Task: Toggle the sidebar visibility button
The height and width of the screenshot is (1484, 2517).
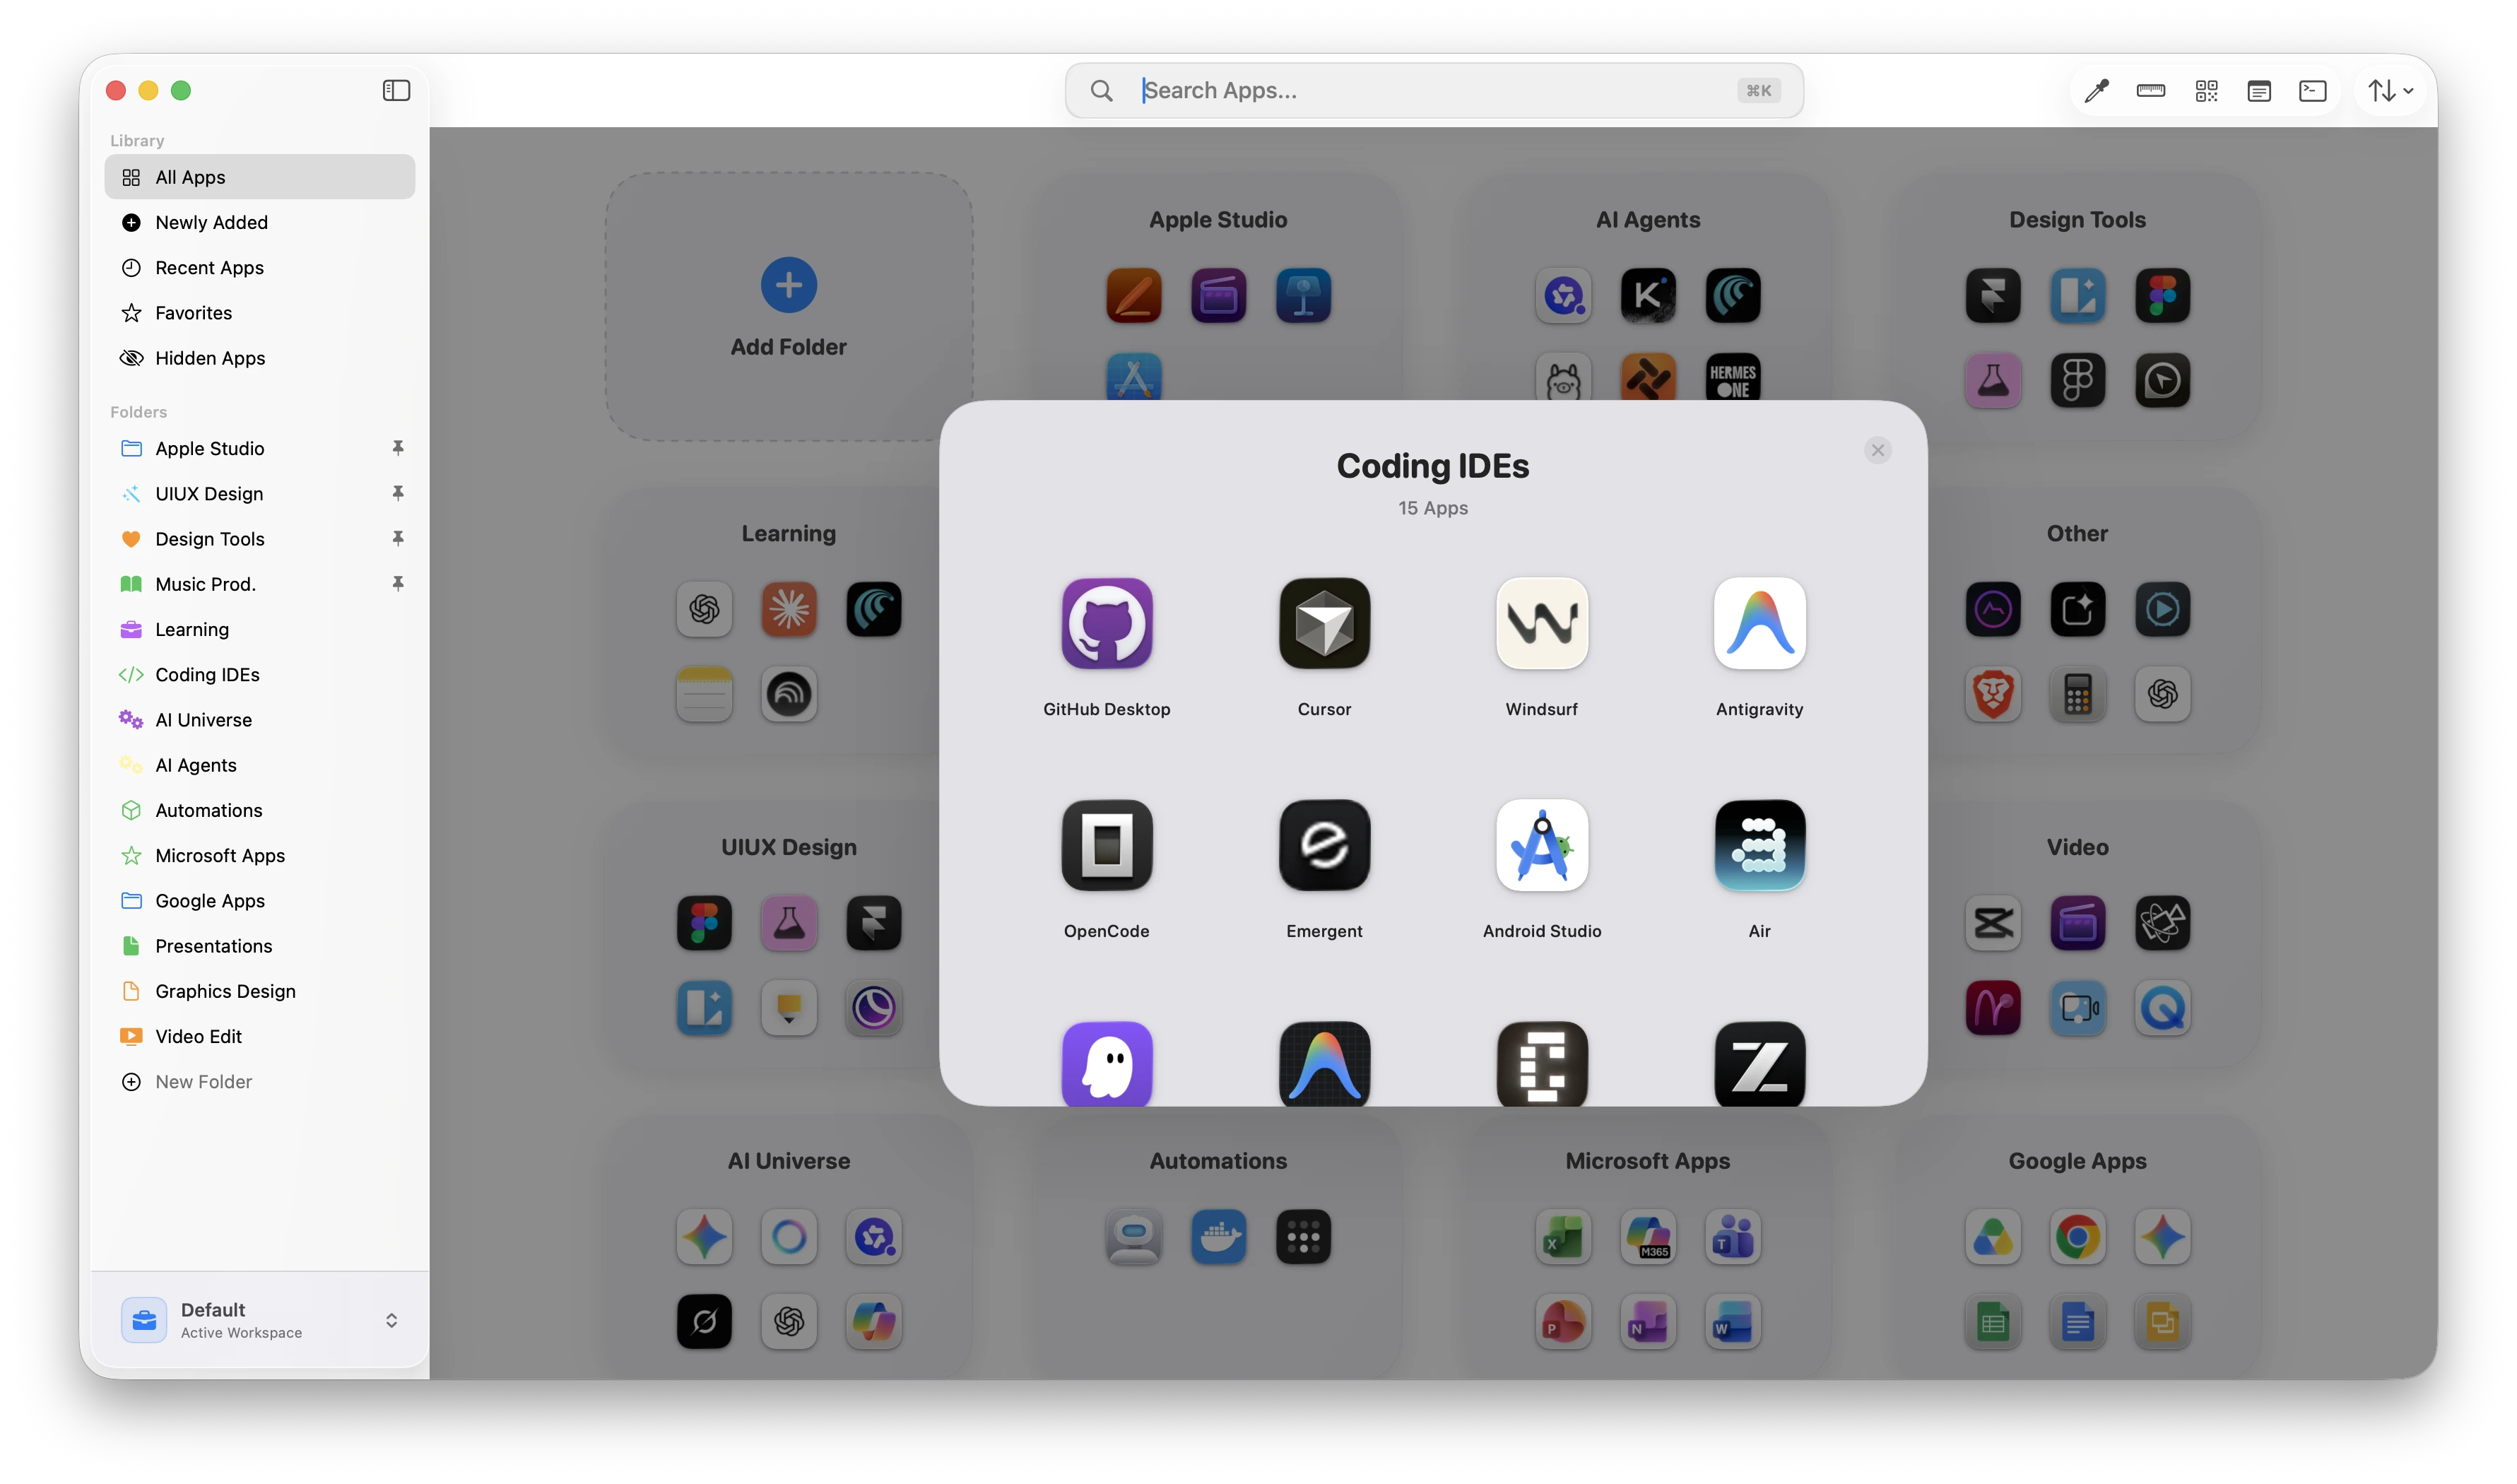Action: tap(396, 90)
